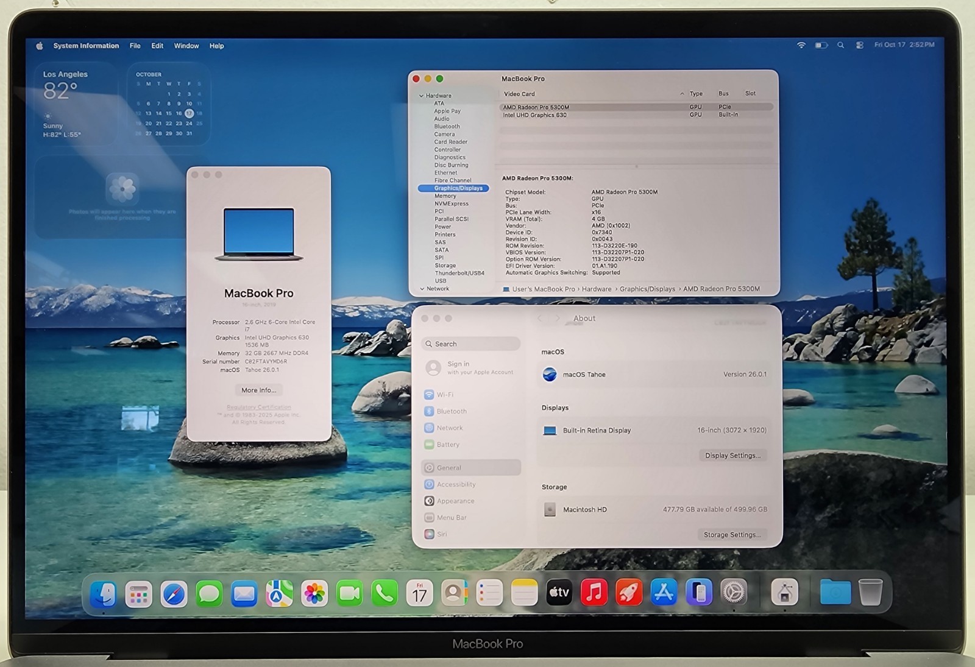Open System Settings gear in Dock
Image resolution: width=975 pixels, height=667 pixels.
tap(734, 593)
